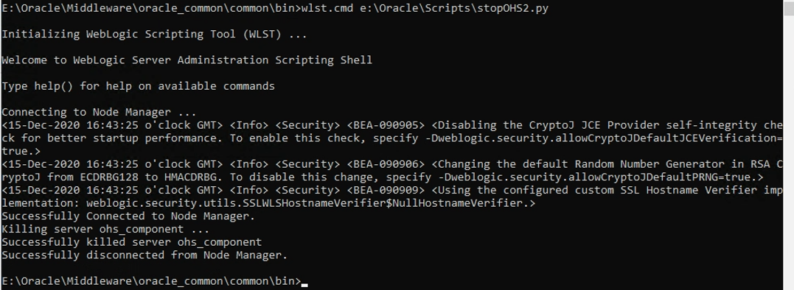794x290 pixels.
Task: Click the BEA-090906 message code
Action: click(386, 164)
